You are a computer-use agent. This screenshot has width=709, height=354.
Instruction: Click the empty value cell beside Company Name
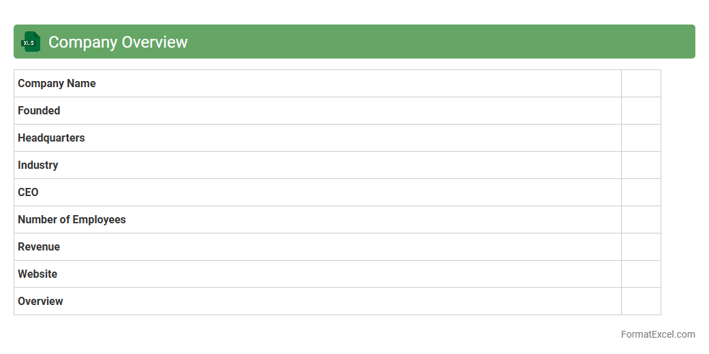tap(641, 84)
